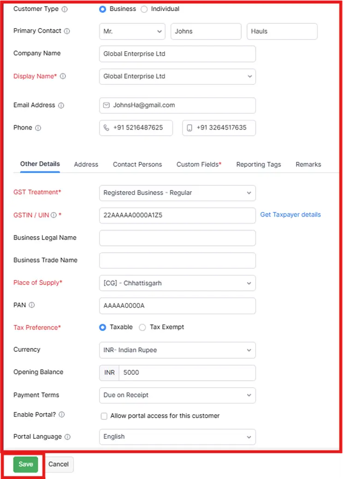Select the Tax Exempt option
The height and width of the screenshot is (479, 343).
tap(143, 327)
